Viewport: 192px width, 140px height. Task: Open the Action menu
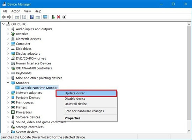click(x=16, y=11)
